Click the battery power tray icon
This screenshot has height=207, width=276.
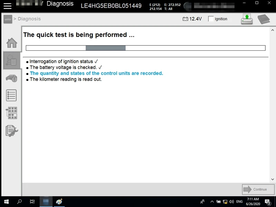(x=218, y=202)
